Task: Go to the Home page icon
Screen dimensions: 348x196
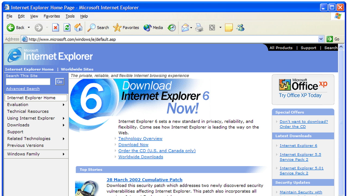Action: point(78,27)
